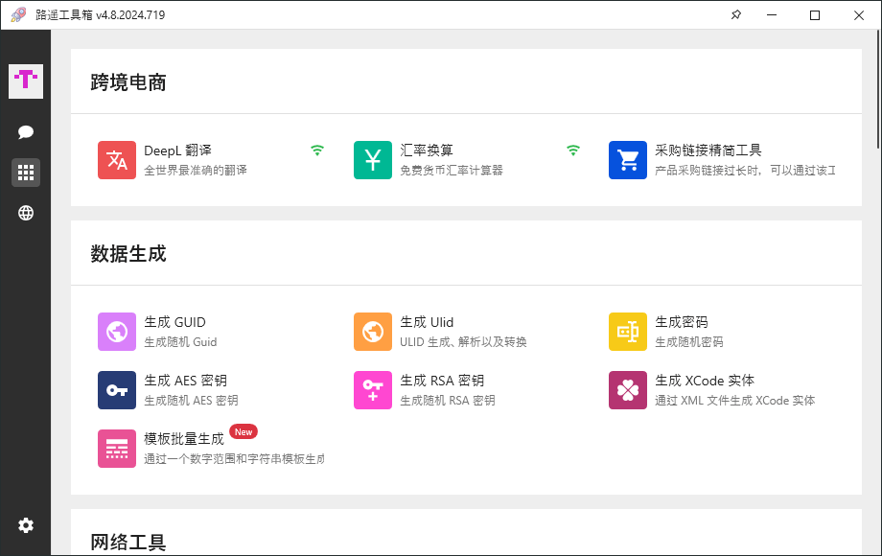Open the 汇率换算 yen icon
882x556 pixels.
(x=373, y=160)
